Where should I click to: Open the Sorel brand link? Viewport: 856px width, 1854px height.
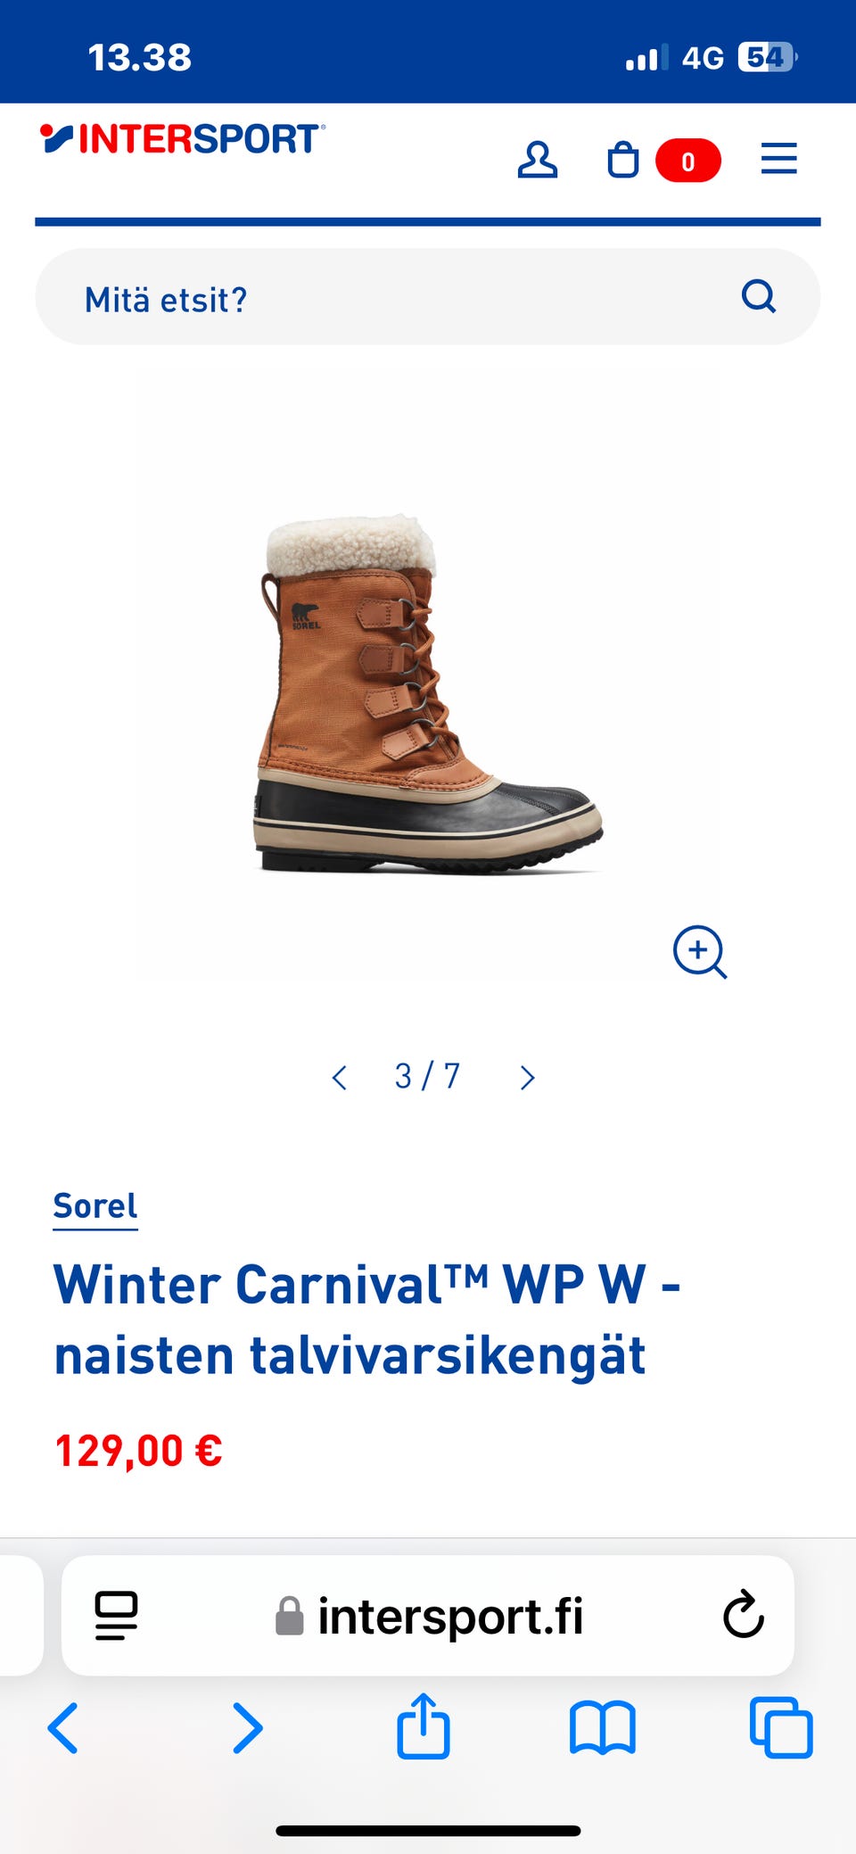95,1206
